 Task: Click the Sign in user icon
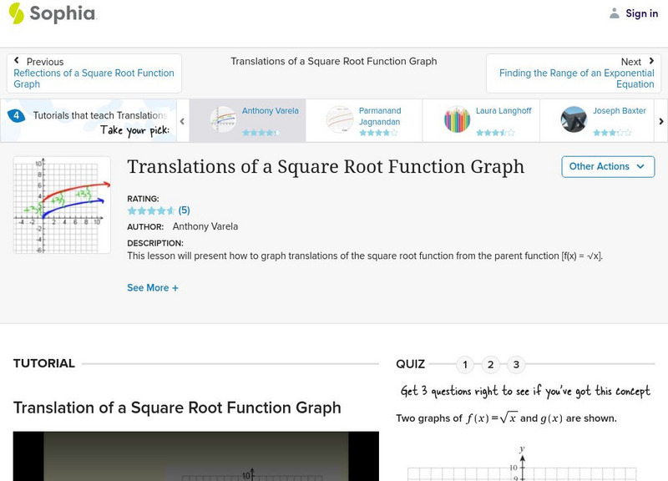coord(613,13)
